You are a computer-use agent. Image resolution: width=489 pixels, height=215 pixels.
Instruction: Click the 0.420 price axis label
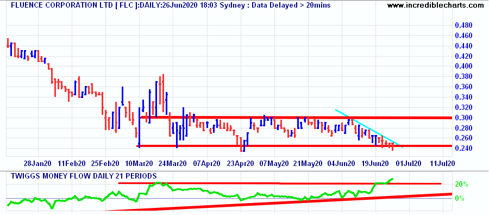click(464, 56)
